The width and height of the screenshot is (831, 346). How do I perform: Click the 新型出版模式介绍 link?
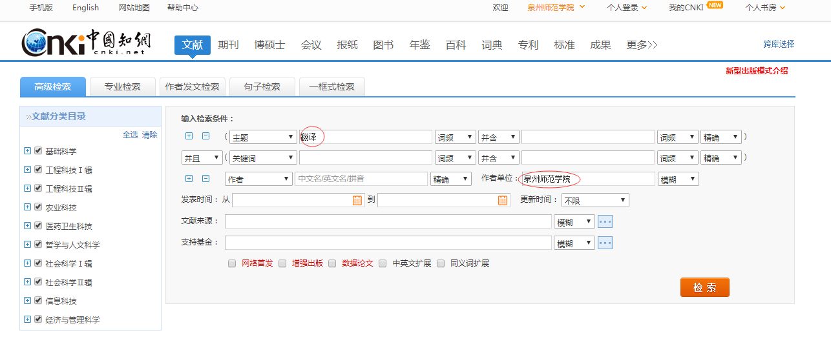pyautogui.click(x=757, y=71)
